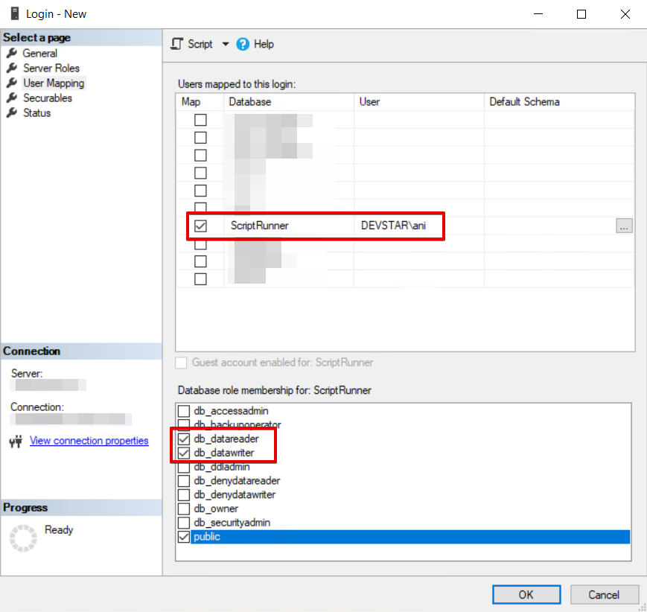Switch to the Securables page
The height and width of the screenshot is (612, 647).
coord(48,98)
